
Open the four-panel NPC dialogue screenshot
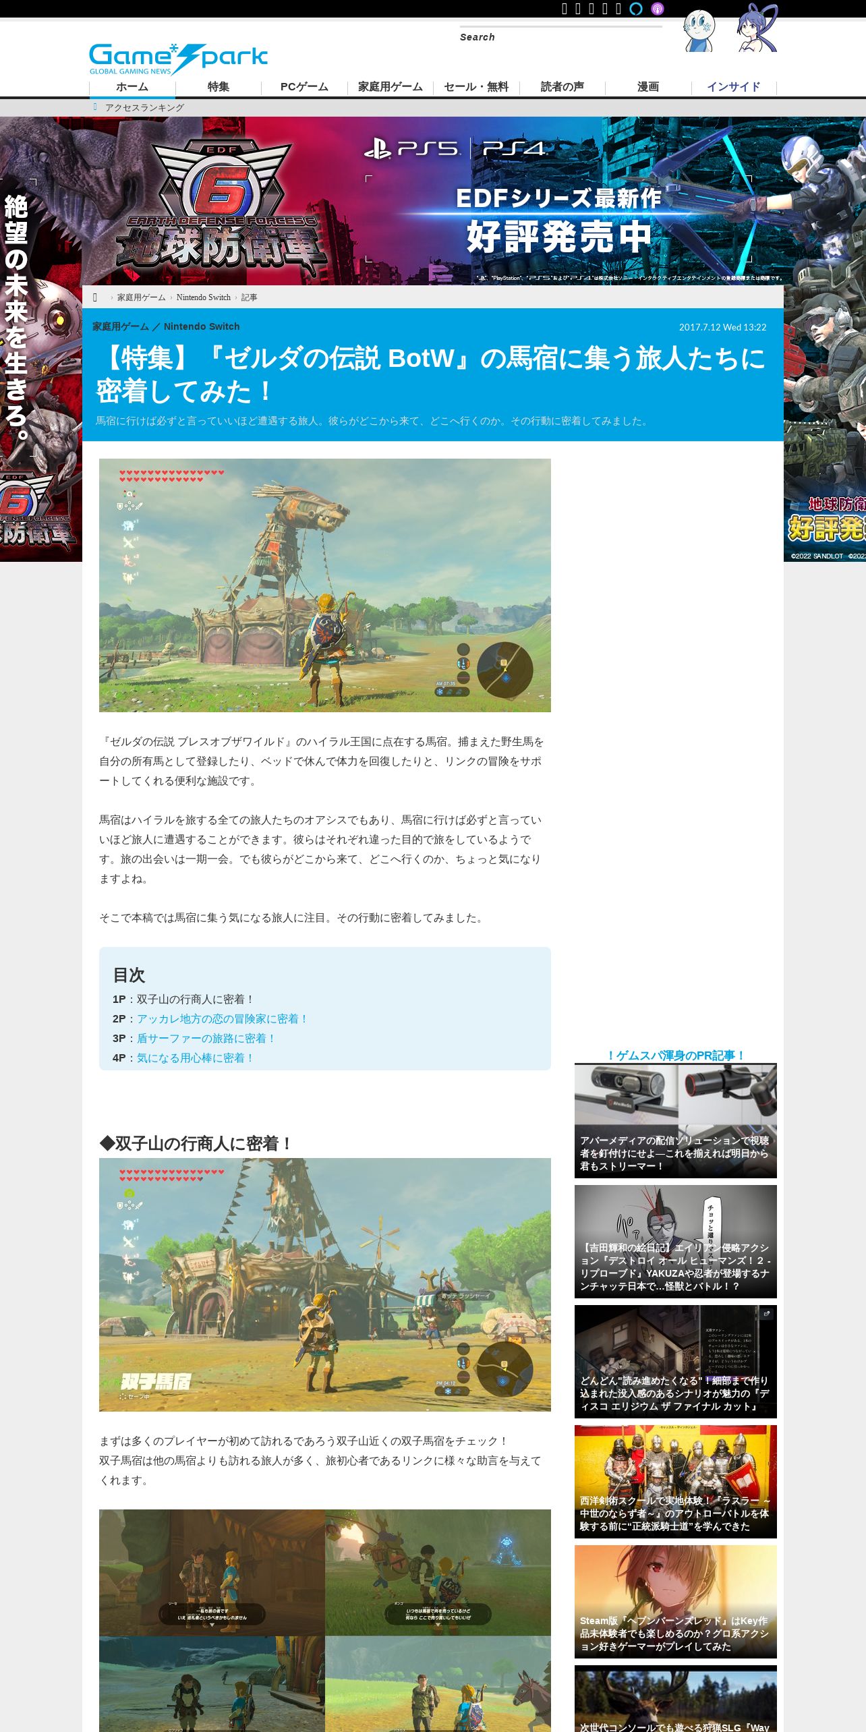pyautogui.click(x=325, y=1621)
